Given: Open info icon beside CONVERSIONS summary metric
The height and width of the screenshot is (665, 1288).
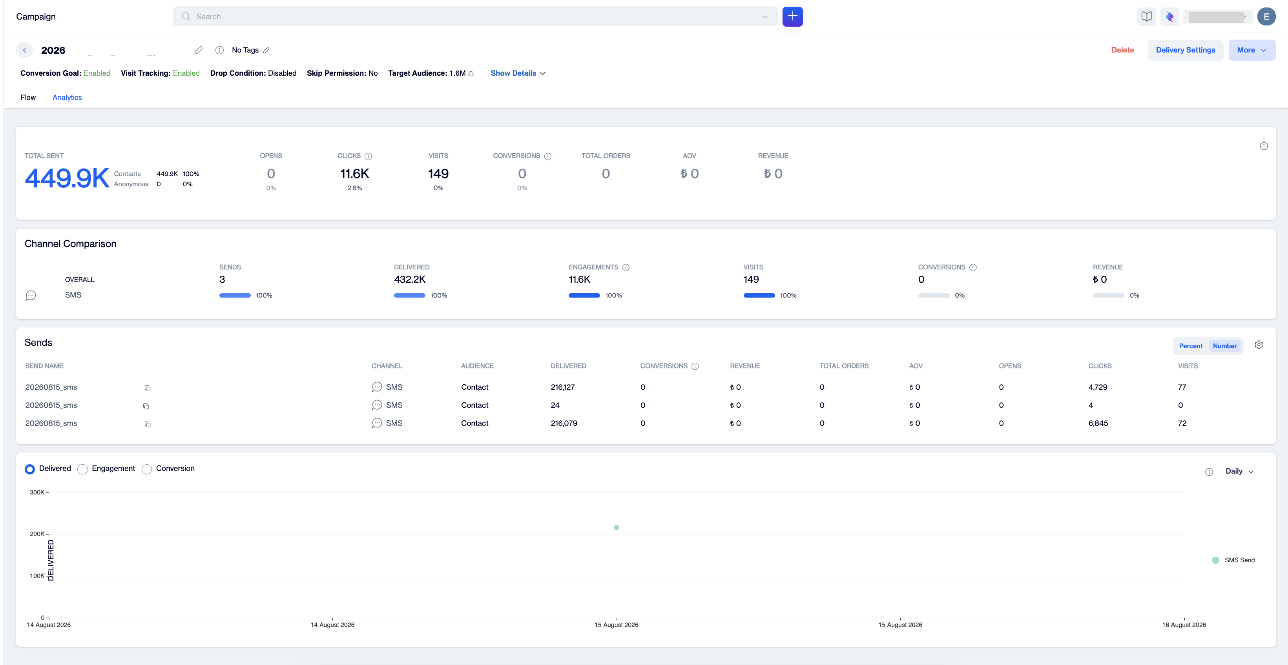Looking at the screenshot, I should (x=548, y=156).
